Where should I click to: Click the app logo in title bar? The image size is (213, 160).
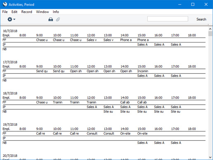5,4
